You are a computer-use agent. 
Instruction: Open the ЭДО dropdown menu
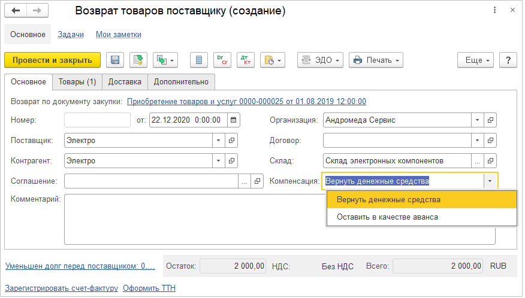click(x=320, y=60)
